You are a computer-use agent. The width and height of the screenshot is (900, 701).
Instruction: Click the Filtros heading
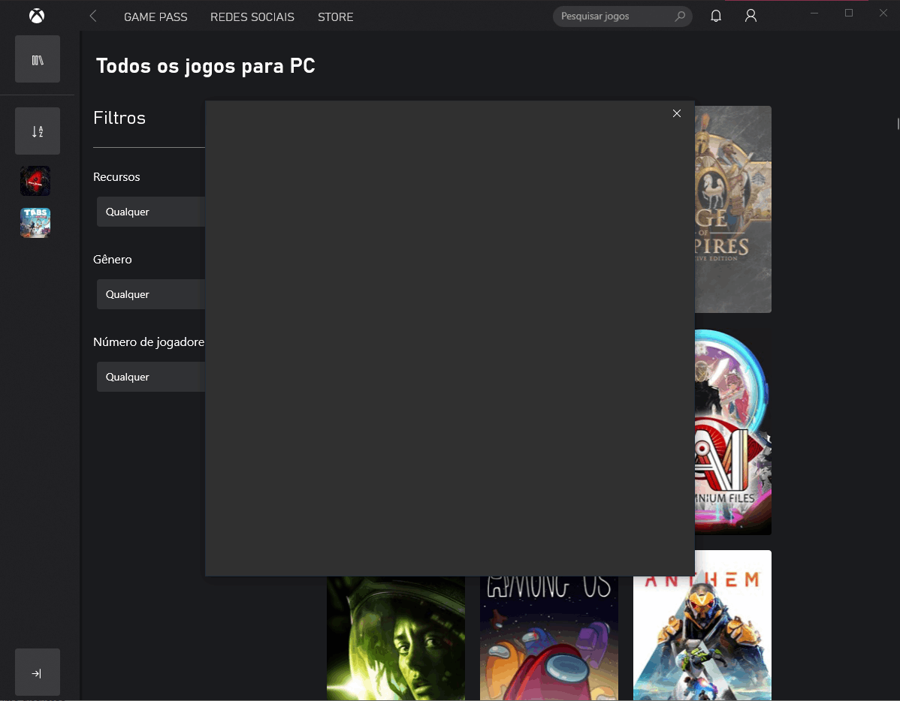119,118
